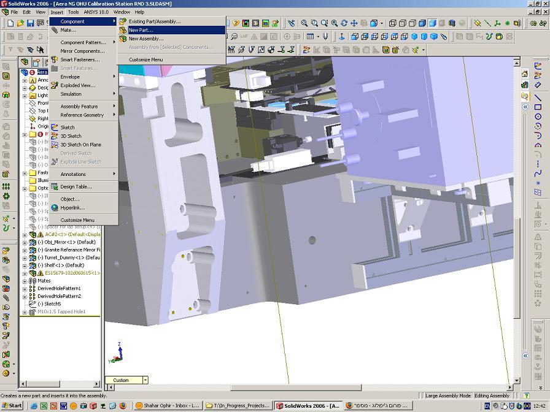Click the Save icon in the toolbar

pyautogui.click(x=30, y=23)
